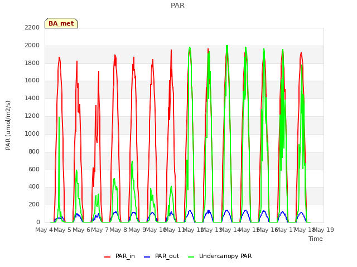Click the PAR (umol/m2/s) y-axis label
The image size is (357, 267).
pyautogui.click(x=8, y=125)
